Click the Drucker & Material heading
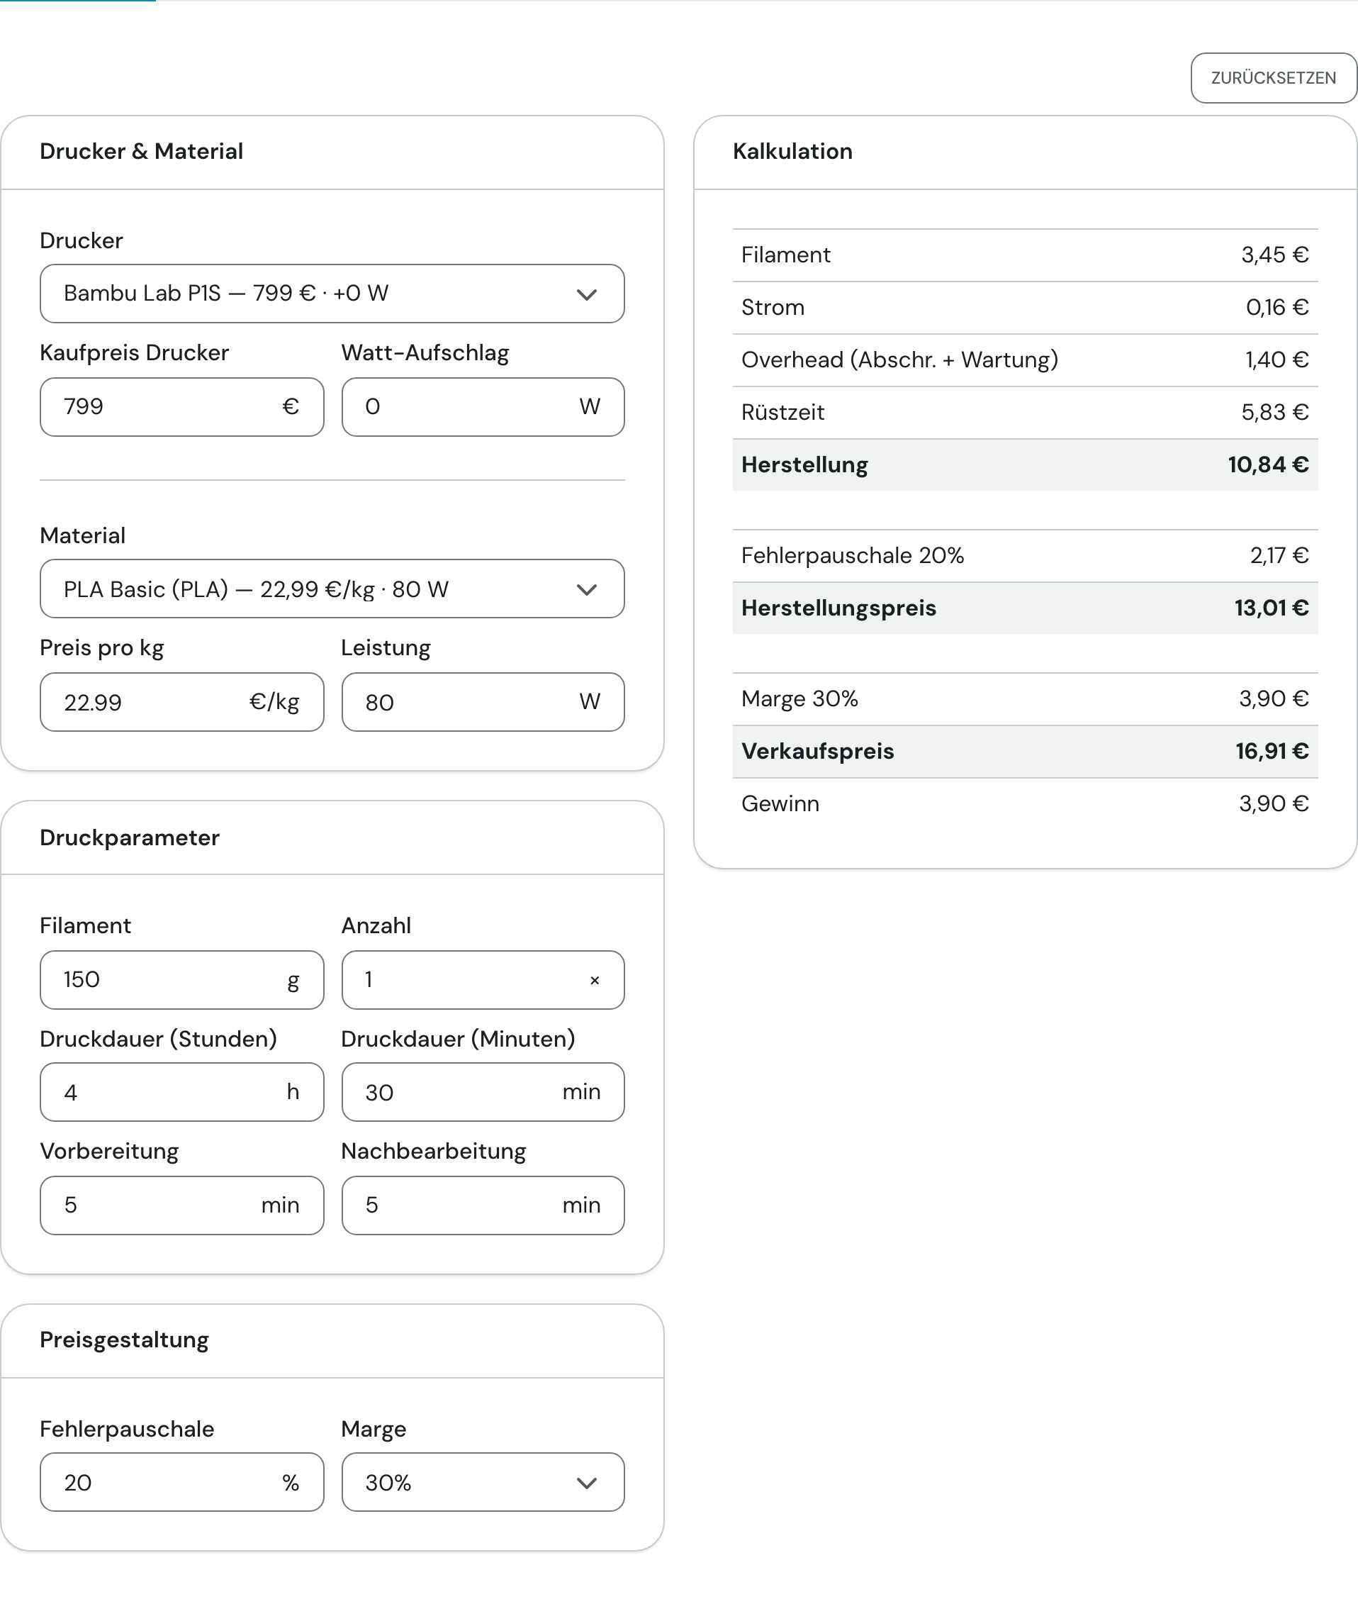1358x1604 pixels. pyautogui.click(x=141, y=151)
